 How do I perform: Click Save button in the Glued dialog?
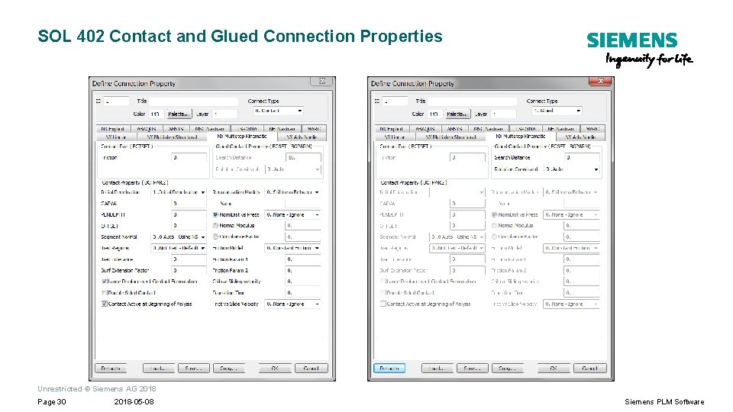(472, 369)
